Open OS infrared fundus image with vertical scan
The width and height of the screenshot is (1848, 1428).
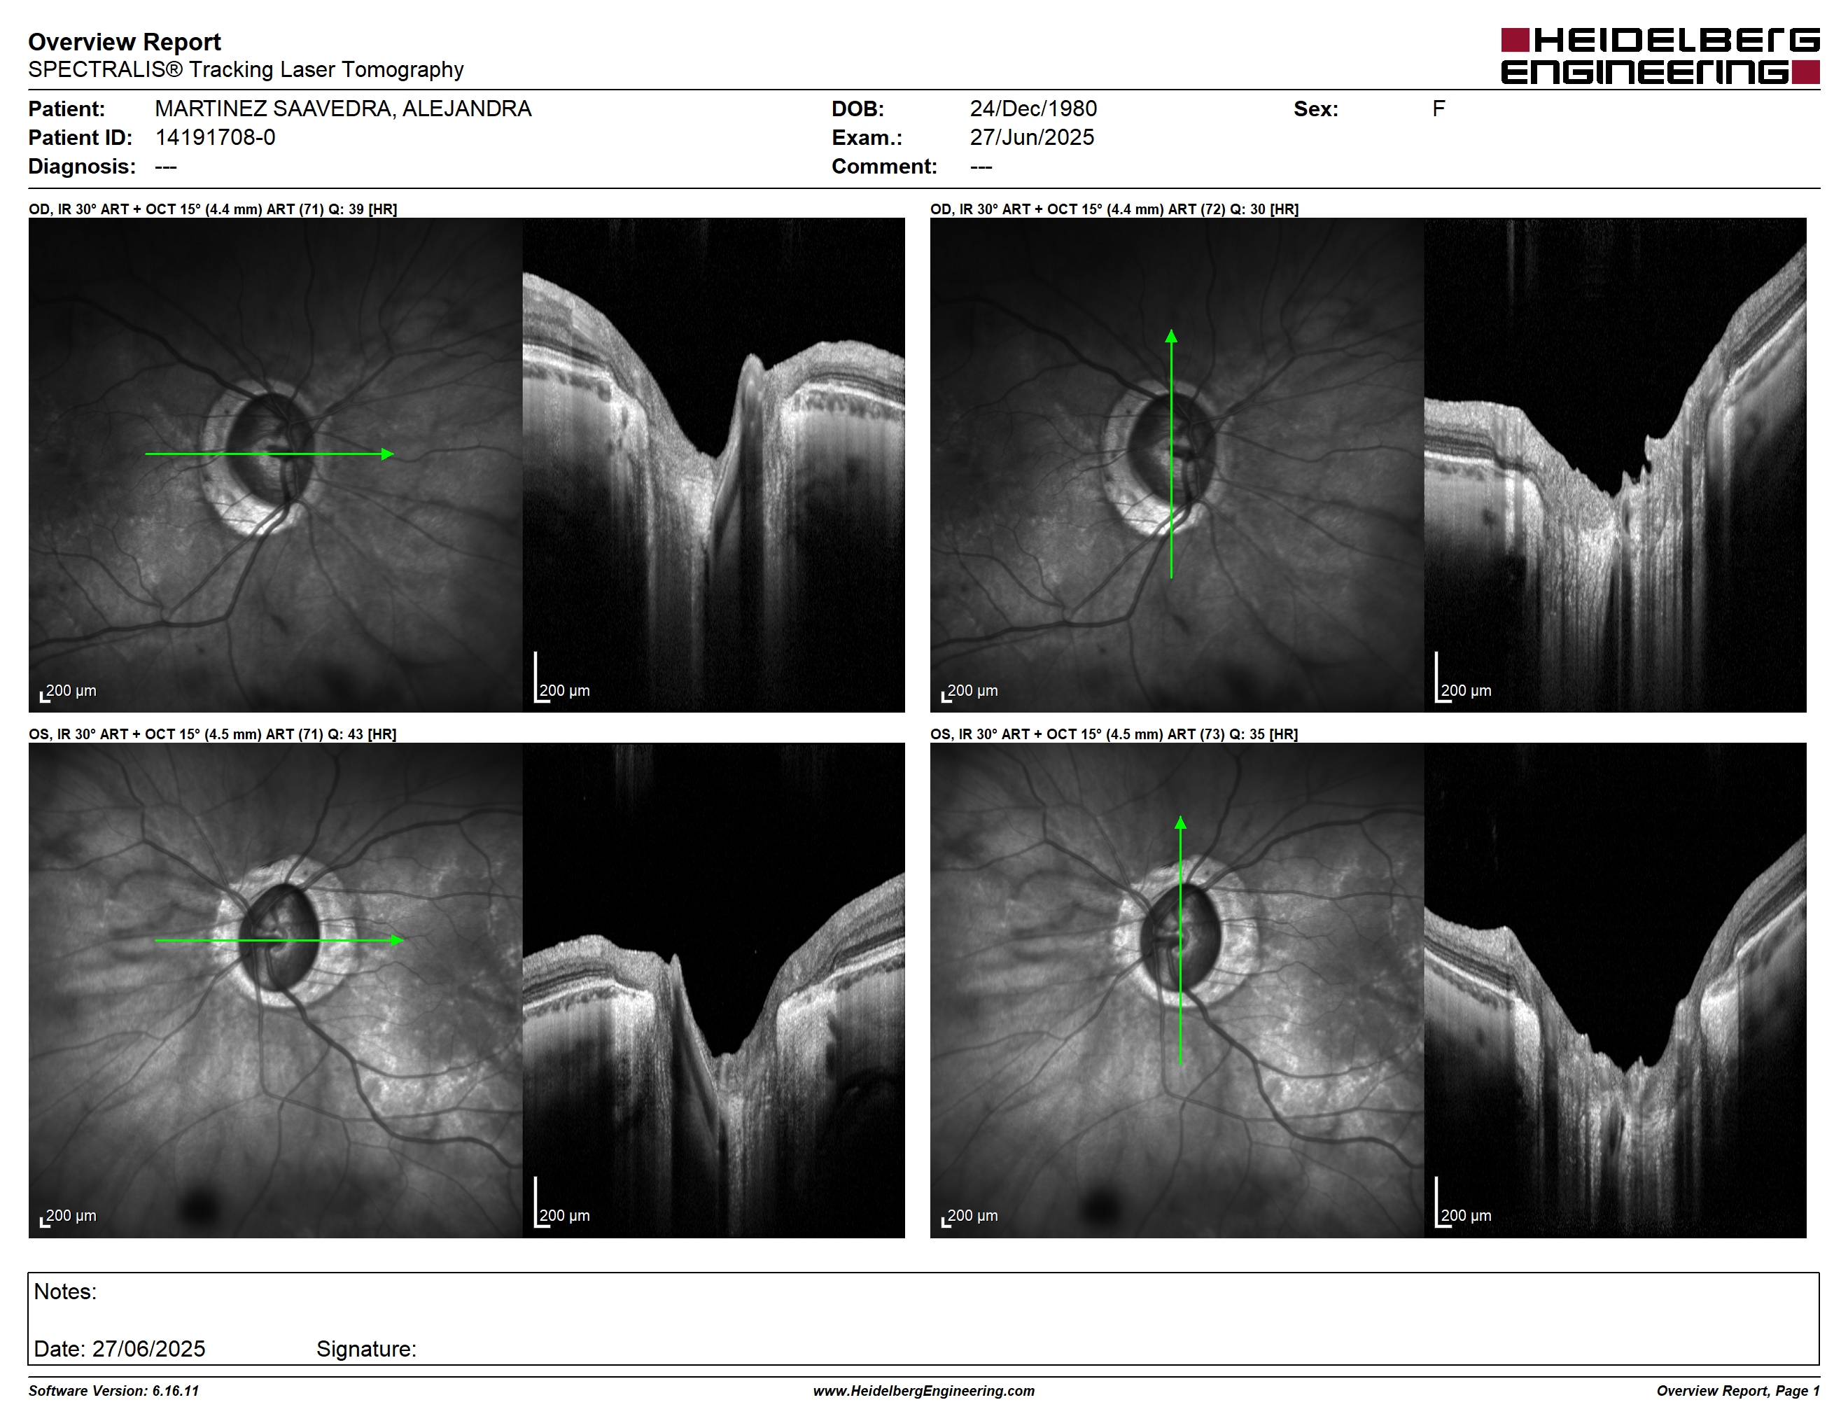pos(1177,990)
